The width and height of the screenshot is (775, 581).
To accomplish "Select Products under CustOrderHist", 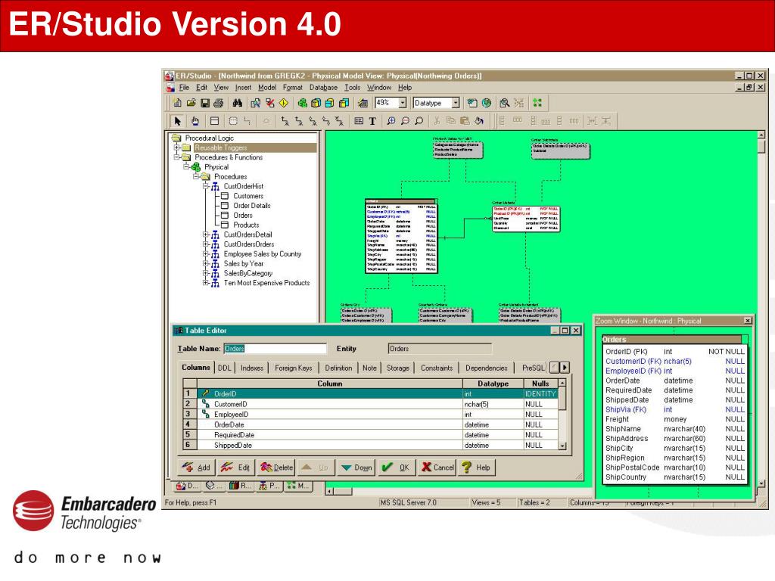I will click(246, 225).
